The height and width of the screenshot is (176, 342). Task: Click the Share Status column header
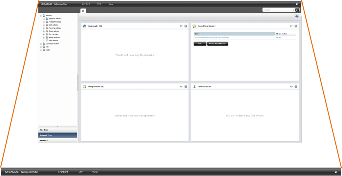point(286,34)
